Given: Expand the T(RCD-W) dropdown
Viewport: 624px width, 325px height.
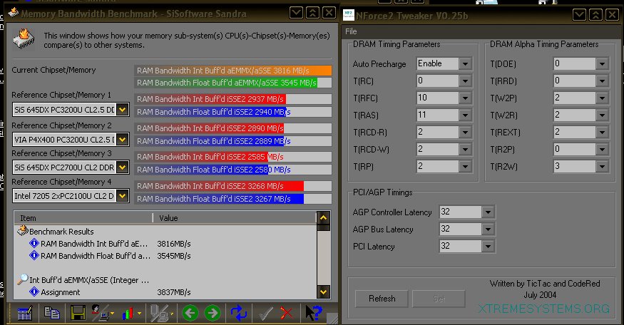Looking at the screenshot, I should click(x=465, y=150).
